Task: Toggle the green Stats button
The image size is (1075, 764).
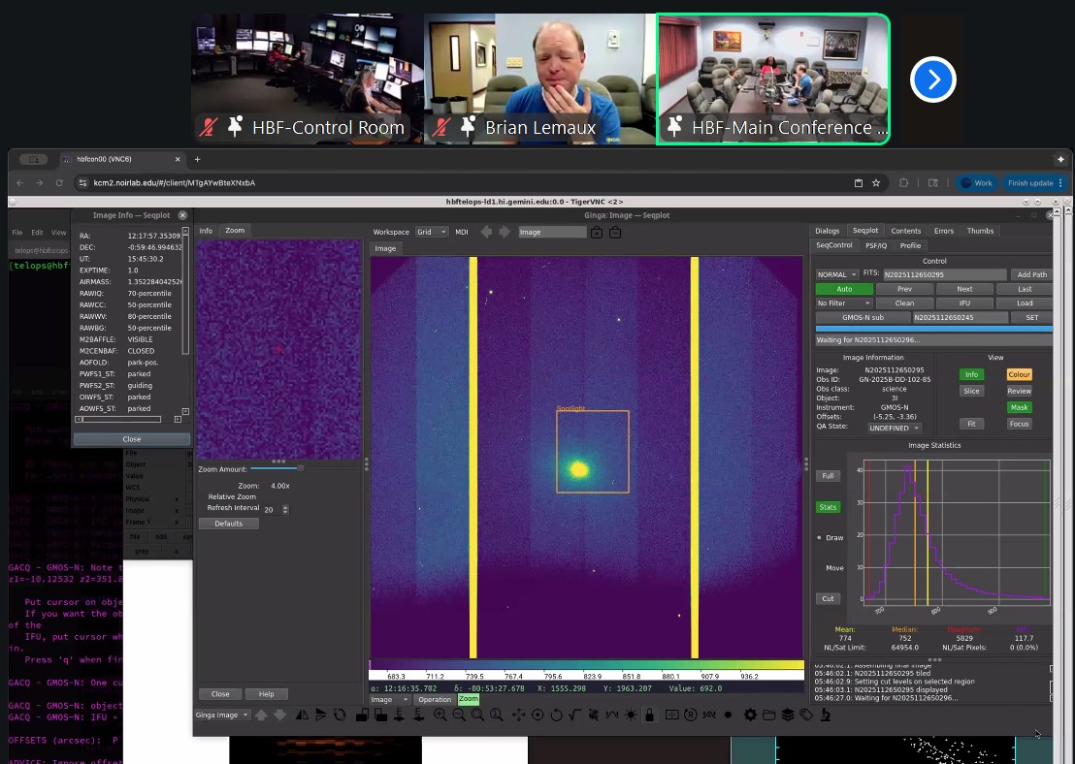Action: (828, 507)
